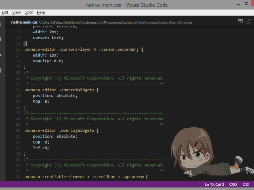Open the CSS language mode selector

(x=246, y=185)
